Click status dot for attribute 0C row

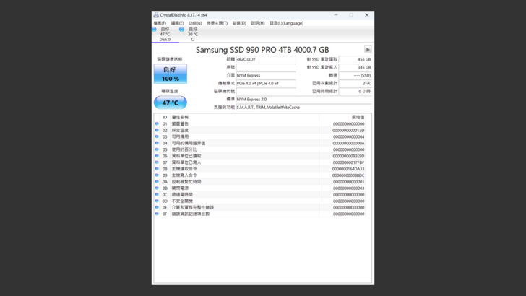click(157, 194)
